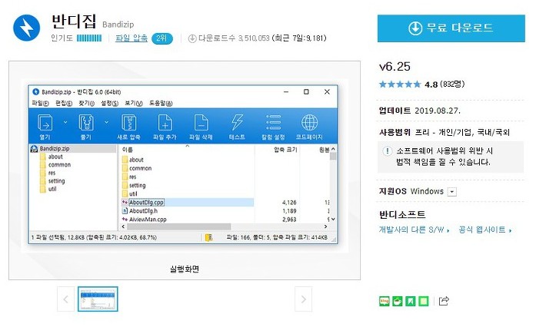The width and height of the screenshot is (536, 327).
Task: Click the previous screenshot arrow
Action: tap(65, 299)
